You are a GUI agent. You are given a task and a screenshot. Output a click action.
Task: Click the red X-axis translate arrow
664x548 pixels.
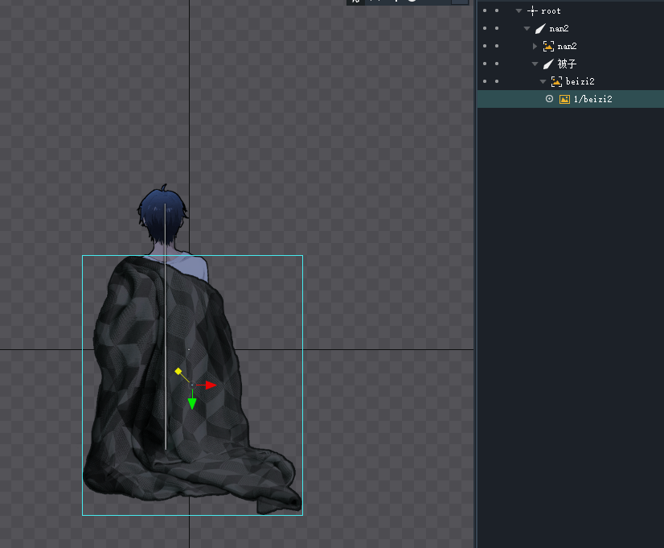pos(209,385)
